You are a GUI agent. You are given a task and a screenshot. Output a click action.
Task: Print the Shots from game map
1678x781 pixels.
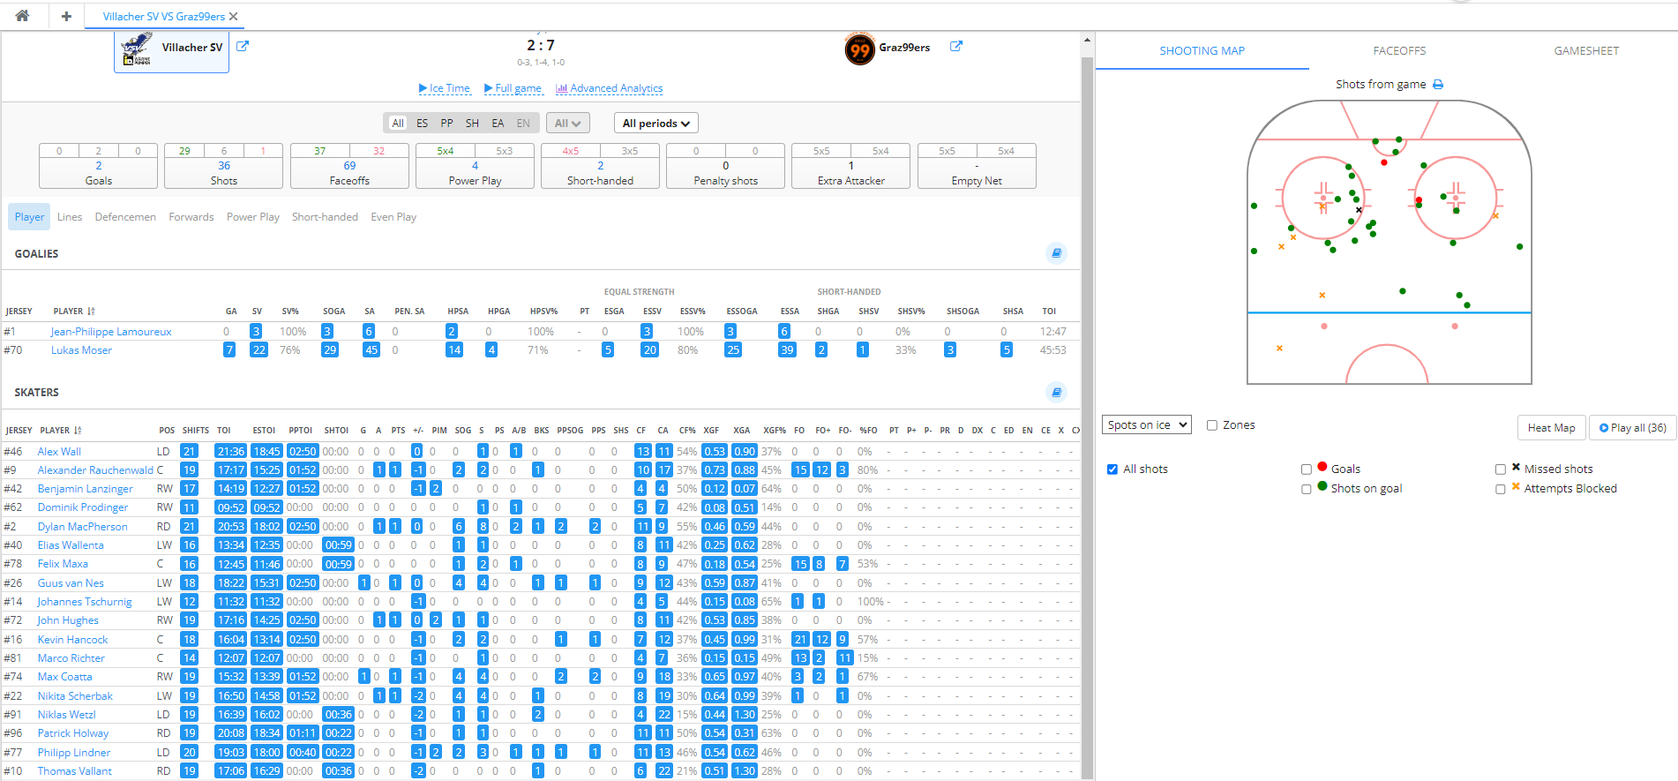[1438, 85]
